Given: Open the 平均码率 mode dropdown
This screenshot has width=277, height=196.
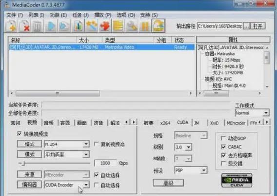Looking at the screenshot, I should [x=86, y=155].
